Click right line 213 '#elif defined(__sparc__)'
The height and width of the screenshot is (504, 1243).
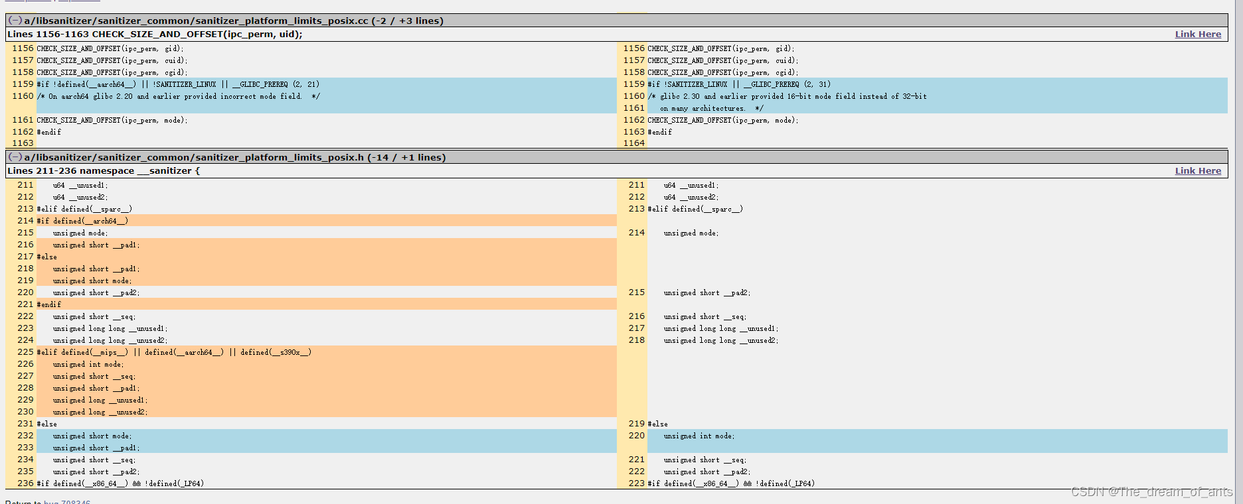click(x=695, y=209)
